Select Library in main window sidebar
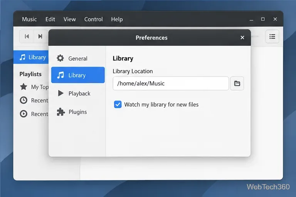The height and width of the screenshot is (197, 296). pyautogui.click(x=31, y=57)
